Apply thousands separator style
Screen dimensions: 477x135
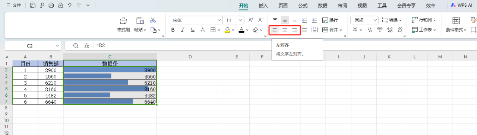[380, 30]
